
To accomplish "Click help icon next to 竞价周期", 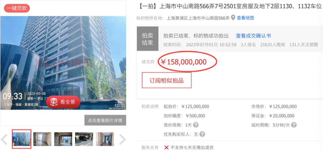I will (196, 125).
